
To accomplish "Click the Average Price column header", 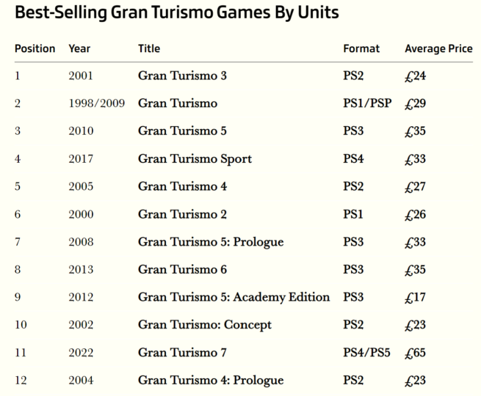I will coord(438,48).
